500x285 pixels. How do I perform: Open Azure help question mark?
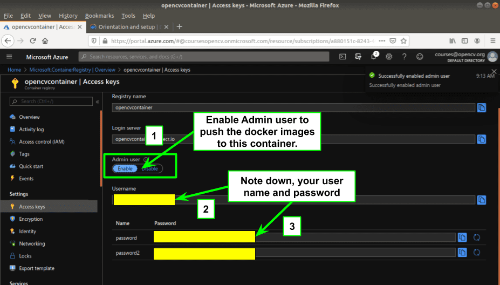[x=405, y=57]
